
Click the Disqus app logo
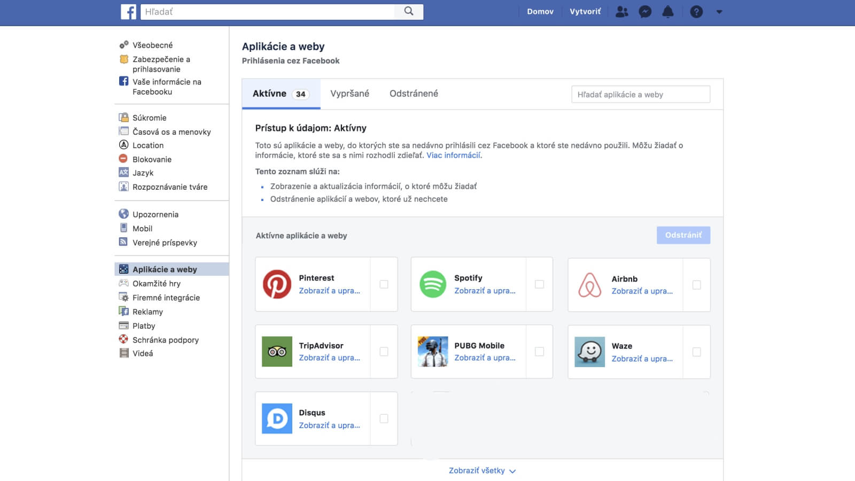click(277, 418)
